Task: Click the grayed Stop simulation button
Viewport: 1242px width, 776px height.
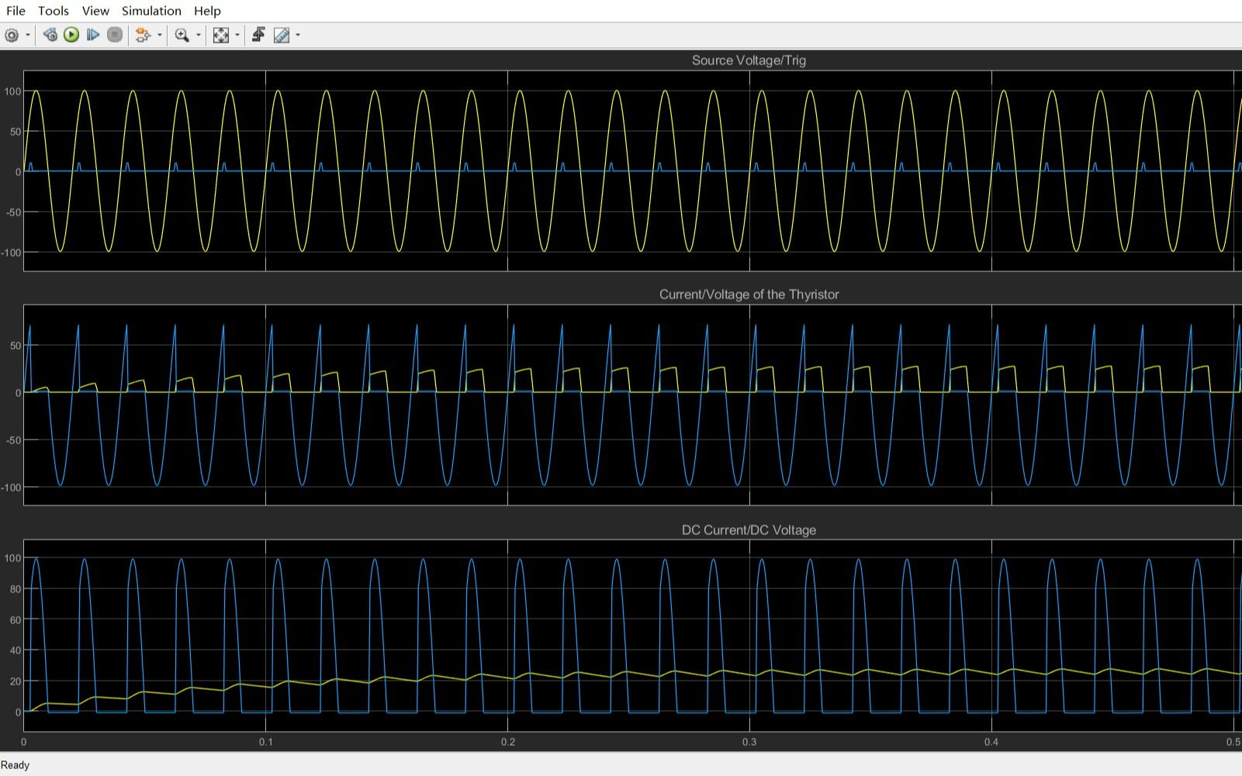Action: click(x=115, y=35)
